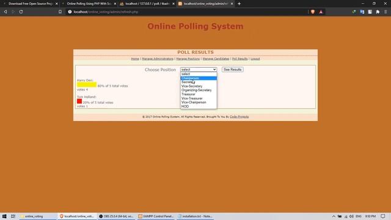Image resolution: width=391 pixels, height=220 pixels.
Task: Click '80% of 5 total votes' text
Action: [112, 86]
